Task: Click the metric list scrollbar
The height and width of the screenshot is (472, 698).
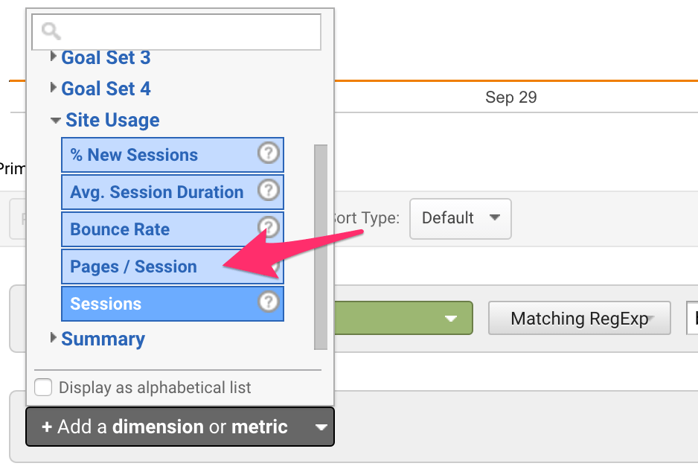Action: coord(321,246)
